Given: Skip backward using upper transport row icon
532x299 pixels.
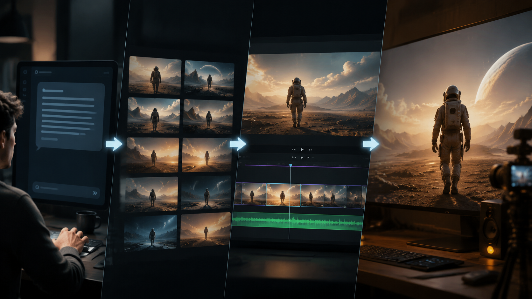Looking at the screenshot, I should pos(293,149).
